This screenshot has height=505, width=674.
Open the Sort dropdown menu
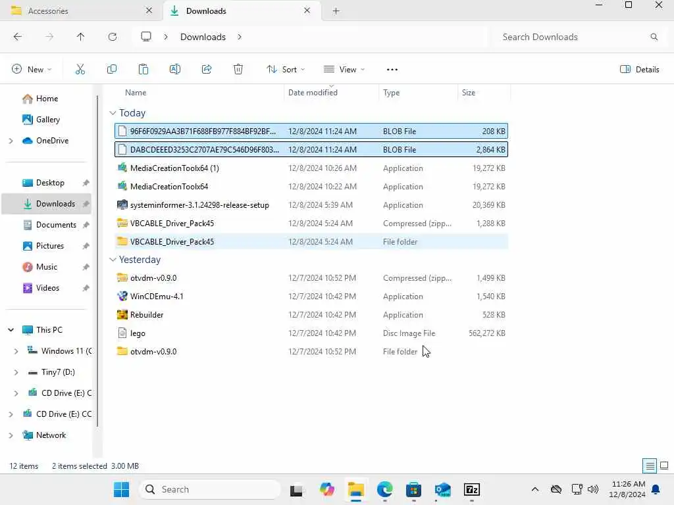tap(286, 69)
